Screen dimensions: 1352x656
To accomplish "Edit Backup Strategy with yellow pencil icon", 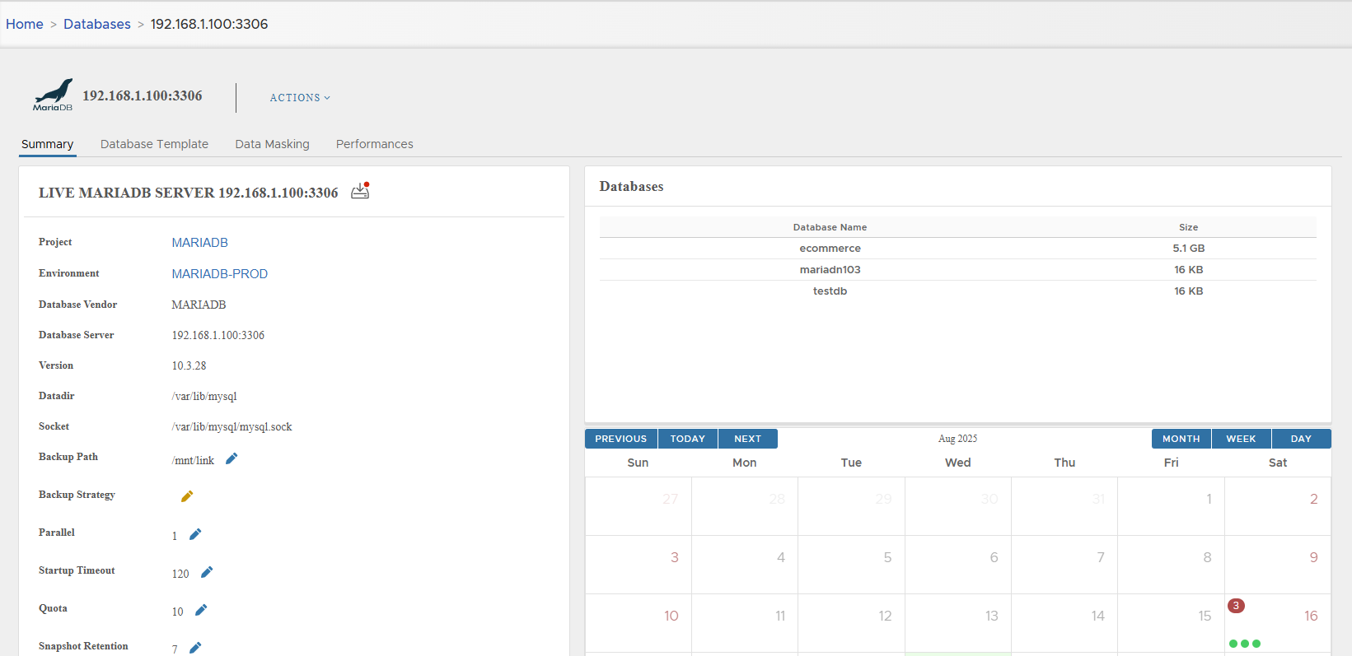I will [x=187, y=496].
